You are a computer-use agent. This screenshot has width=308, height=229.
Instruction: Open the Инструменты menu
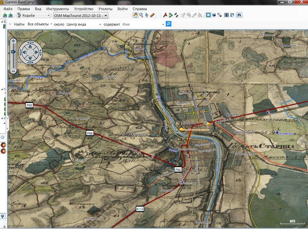tap(57, 9)
